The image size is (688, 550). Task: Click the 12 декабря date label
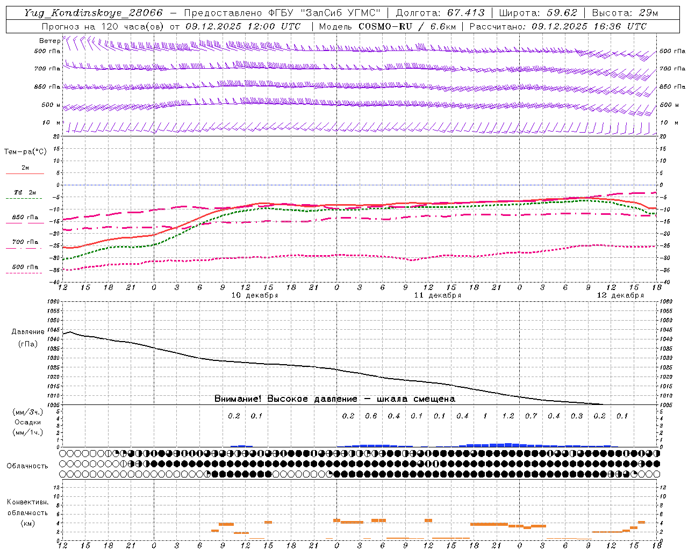[x=620, y=295]
